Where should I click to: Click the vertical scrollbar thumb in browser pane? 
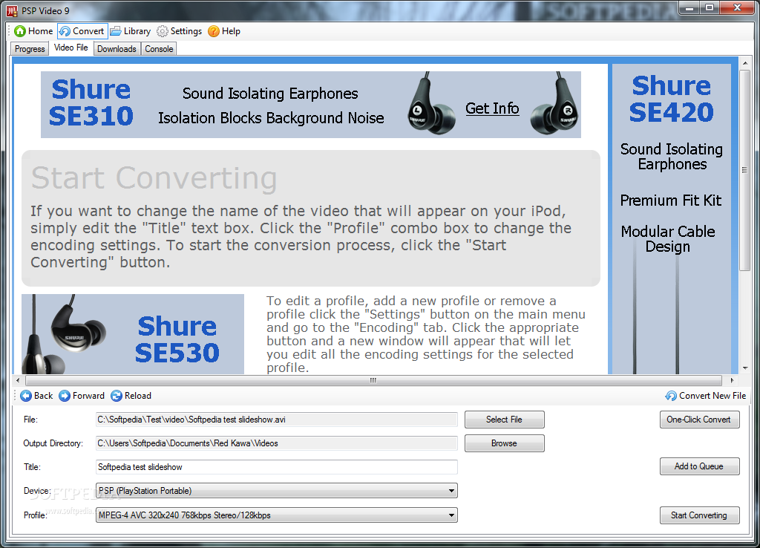click(x=744, y=170)
